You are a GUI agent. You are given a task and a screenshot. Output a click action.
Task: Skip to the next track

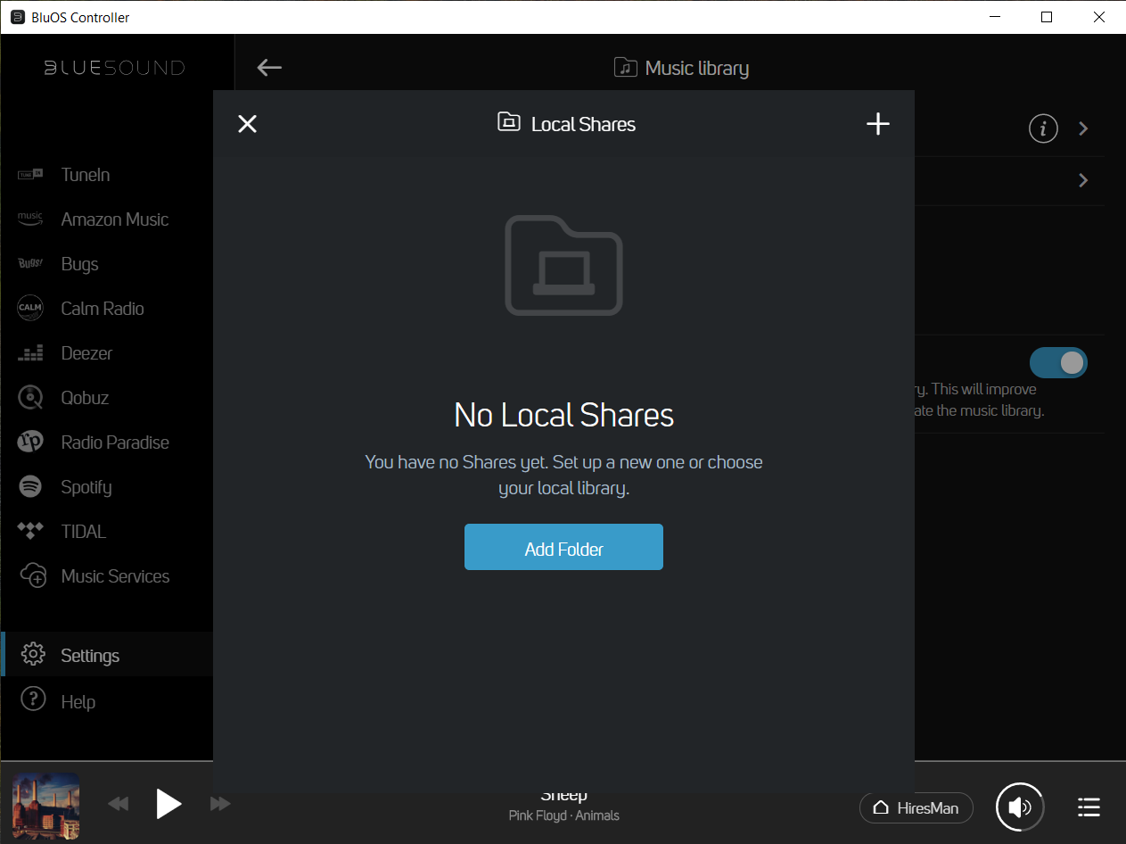220,805
